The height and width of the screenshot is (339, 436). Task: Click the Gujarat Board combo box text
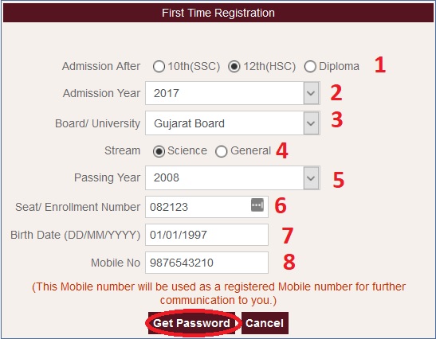(x=190, y=123)
